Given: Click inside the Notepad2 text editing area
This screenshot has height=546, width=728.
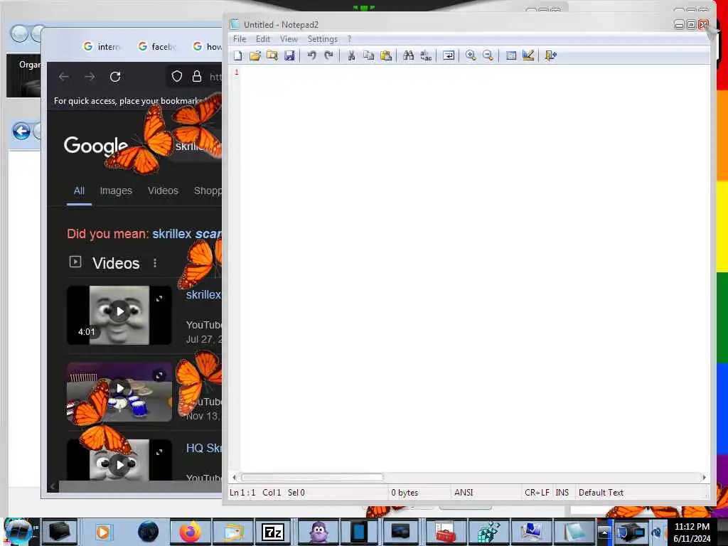Looking at the screenshot, I should [473, 267].
